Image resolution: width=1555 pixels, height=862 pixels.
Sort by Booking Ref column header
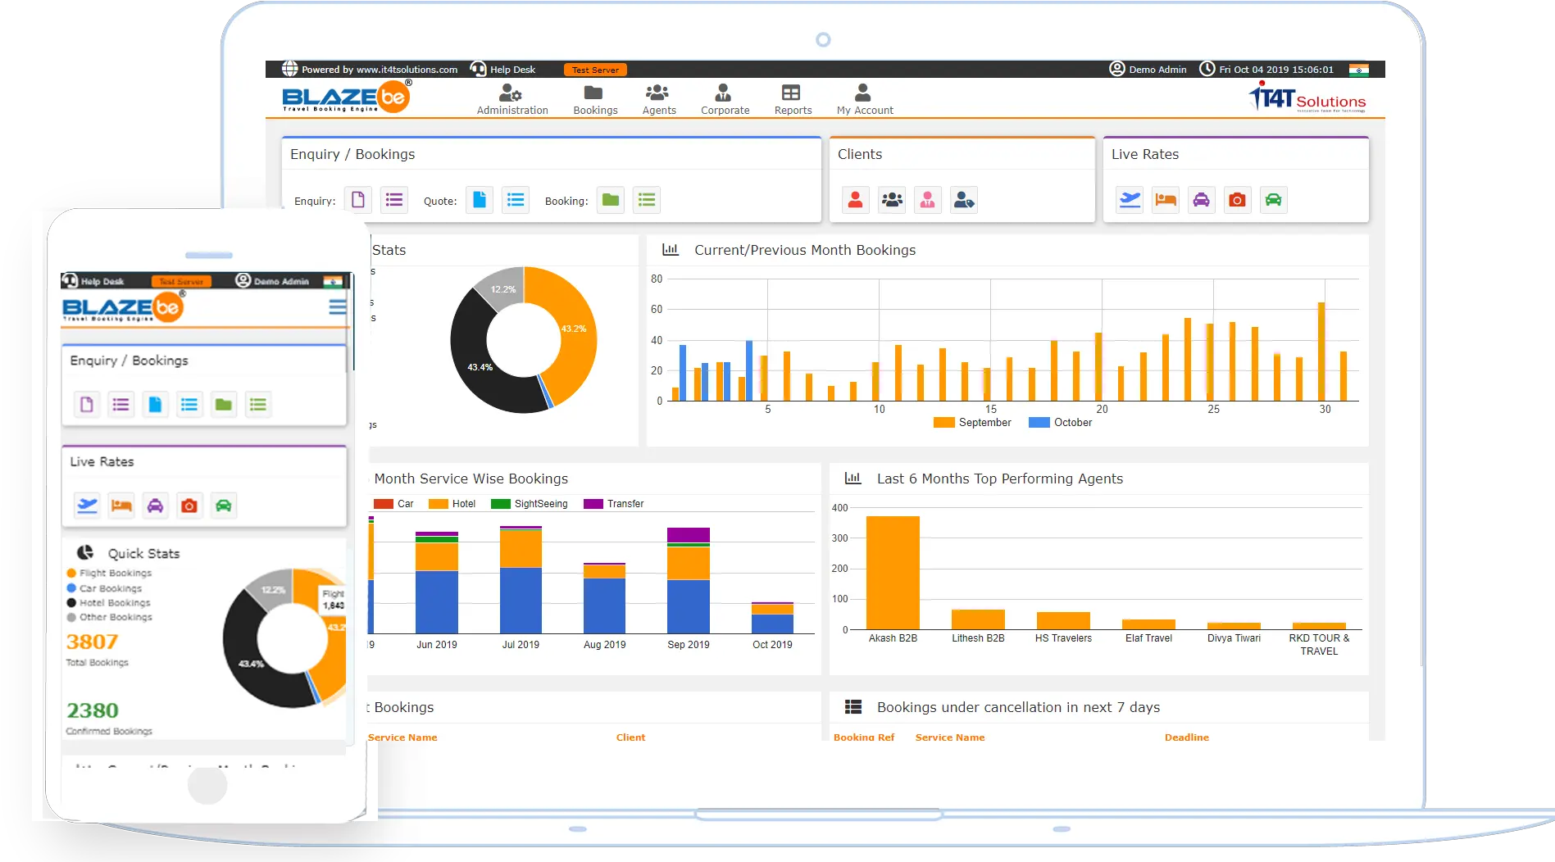click(x=864, y=737)
